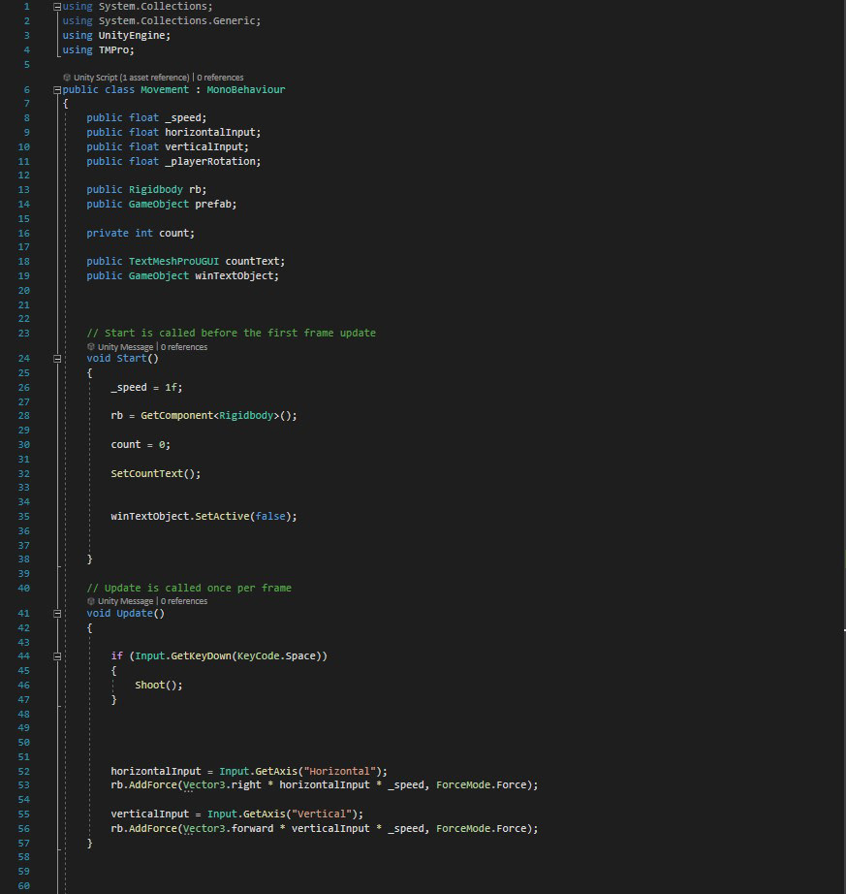This screenshot has height=894, width=846.
Task: Click 'Rigidbody' type on the rb field
Action: click(155, 189)
